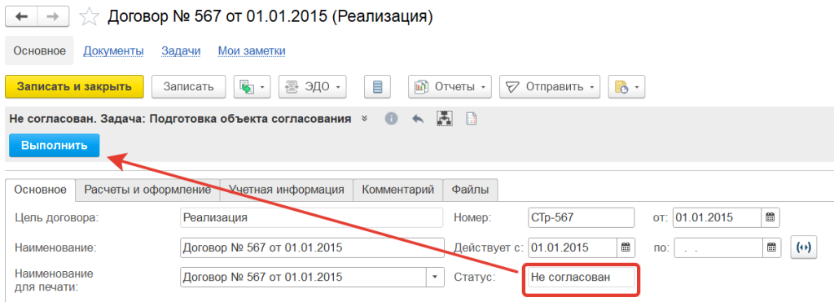Click the от date field
834x302 pixels.
(717, 217)
